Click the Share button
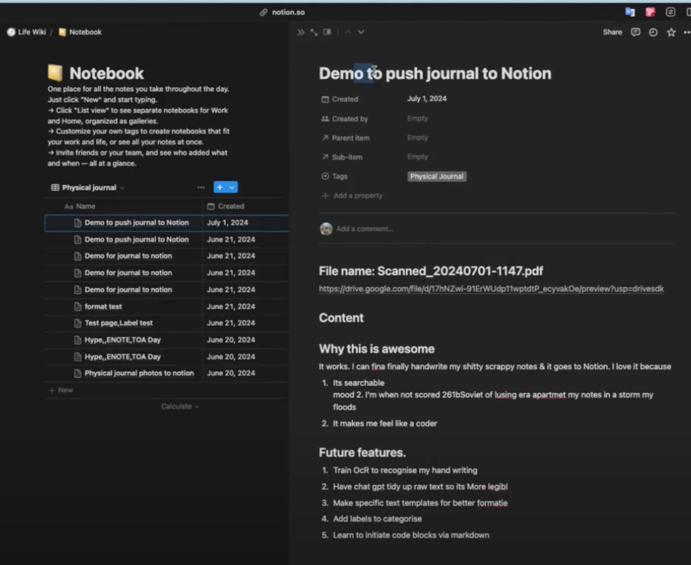The image size is (691, 565). tap(612, 32)
